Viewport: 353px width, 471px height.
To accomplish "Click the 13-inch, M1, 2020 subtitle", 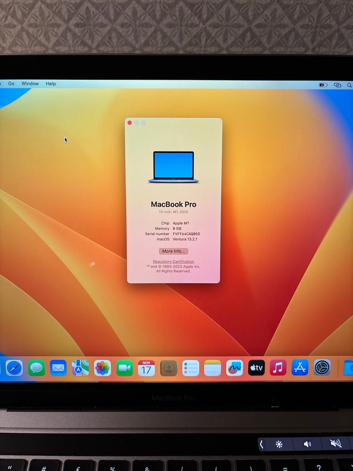I will (x=174, y=212).
